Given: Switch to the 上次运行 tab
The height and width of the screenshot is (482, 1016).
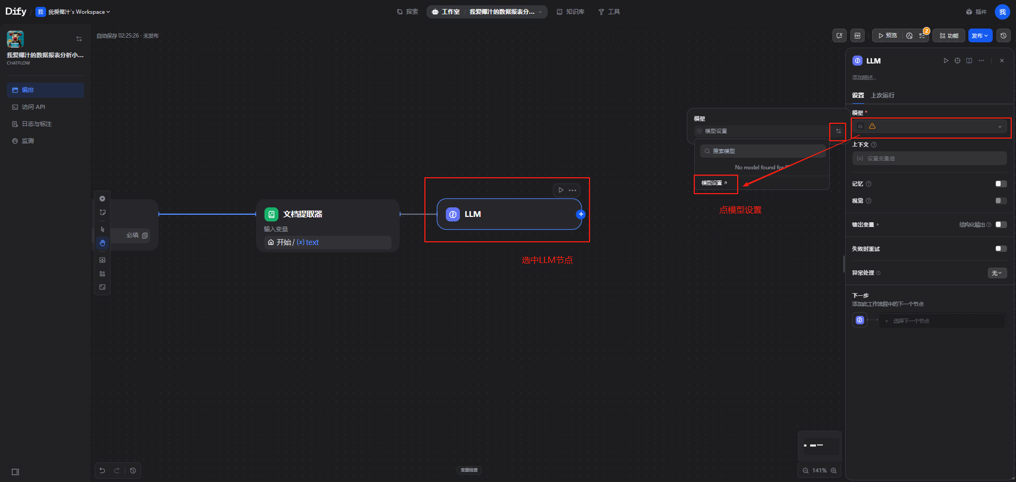Looking at the screenshot, I should click(883, 95).
